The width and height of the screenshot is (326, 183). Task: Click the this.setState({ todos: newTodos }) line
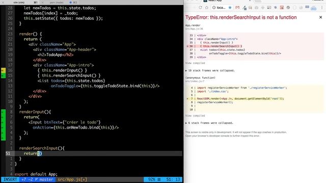click(x=63, y=18)
